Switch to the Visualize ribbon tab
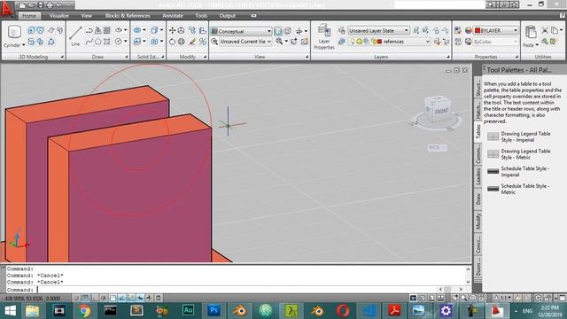 pos(59,16)
